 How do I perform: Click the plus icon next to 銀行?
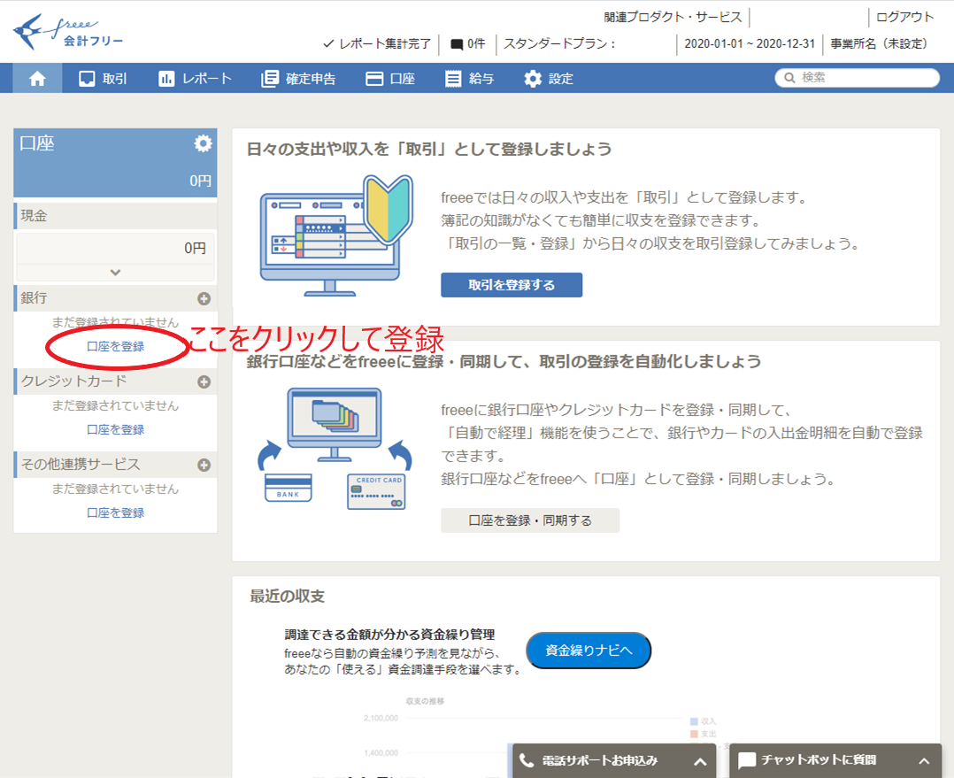(205, 297)
